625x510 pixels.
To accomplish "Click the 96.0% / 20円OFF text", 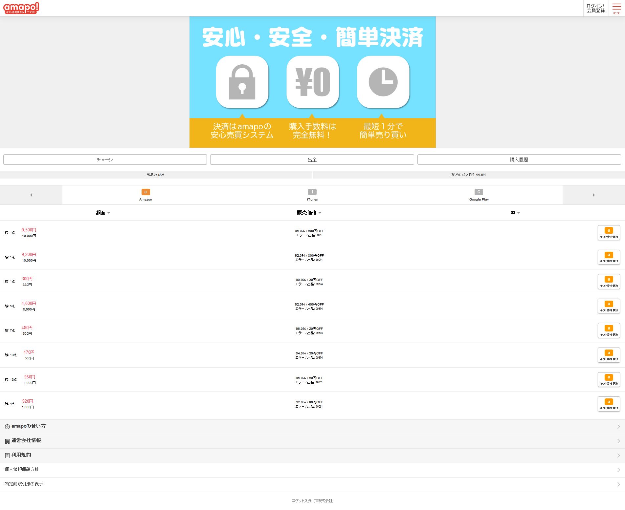I will coord(309,329).
